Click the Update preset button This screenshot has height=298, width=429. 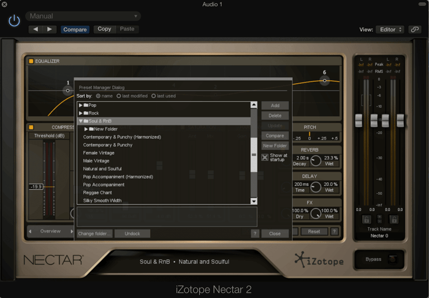click(275, 125)
